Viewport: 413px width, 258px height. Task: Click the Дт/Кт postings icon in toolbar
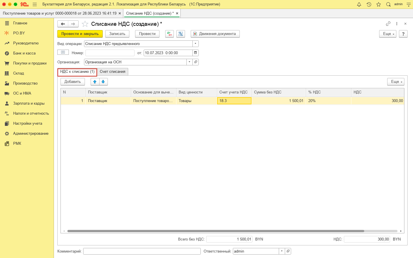pyautogui.click(x=170, y=34)
